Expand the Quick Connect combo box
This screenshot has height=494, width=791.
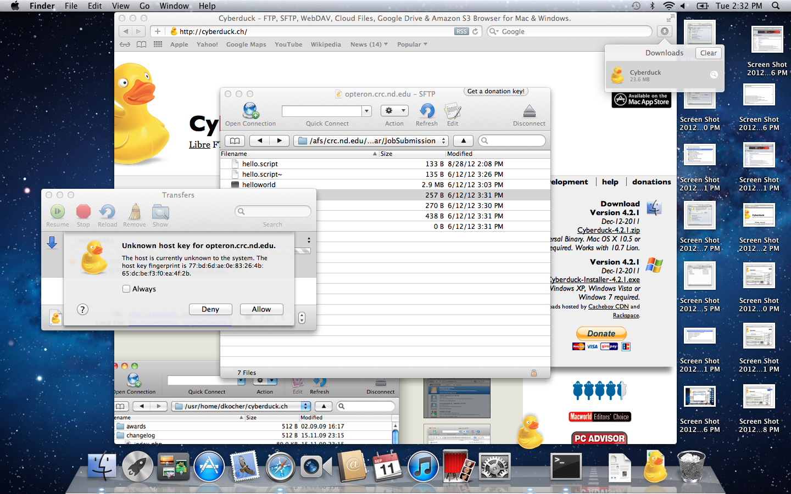coord(366,111)
